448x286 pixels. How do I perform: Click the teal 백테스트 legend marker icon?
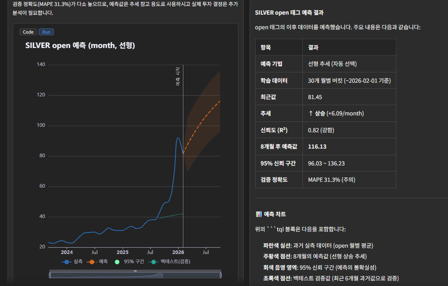click(153, 262)
